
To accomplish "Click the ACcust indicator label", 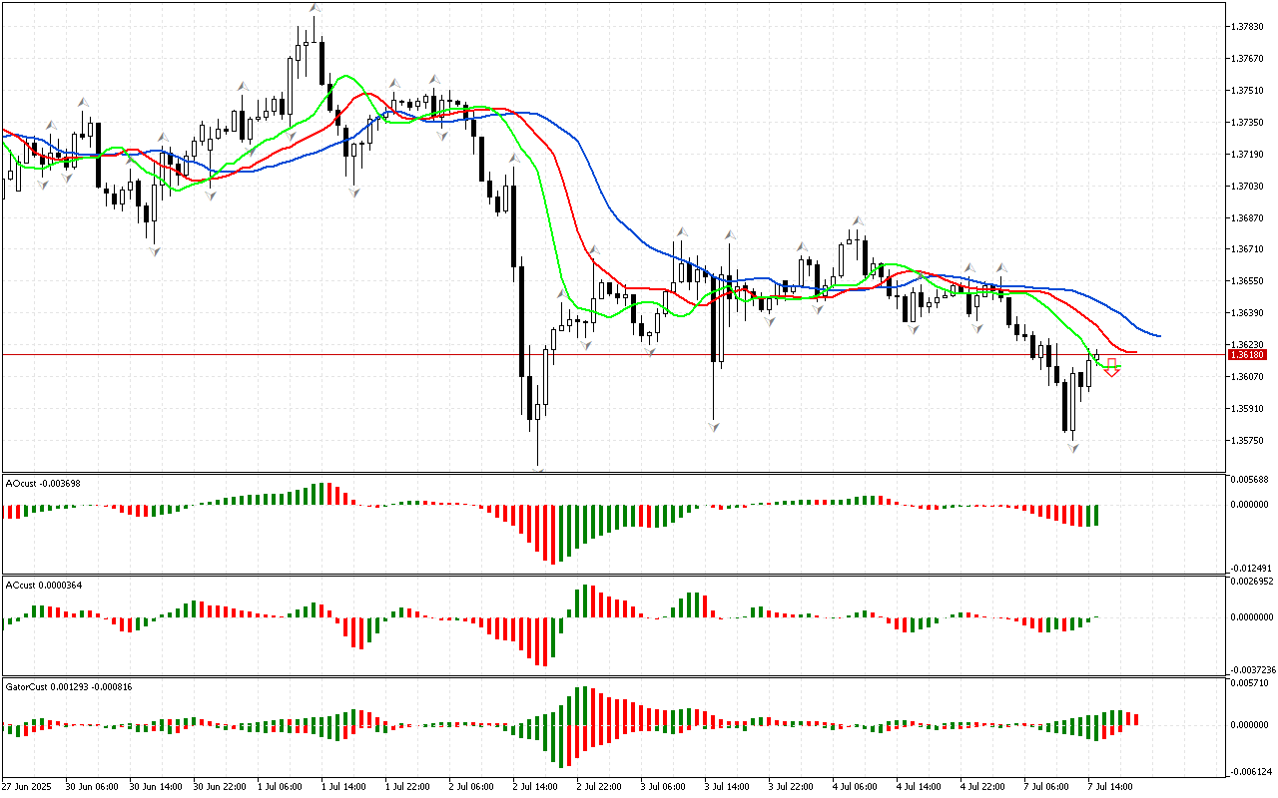I will [45, 585].
